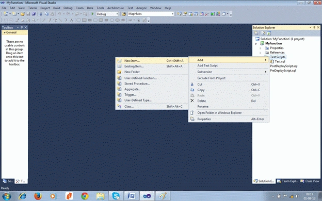Select PreDeployScript.sql in Solution Explorer

[x=283, y=71]
